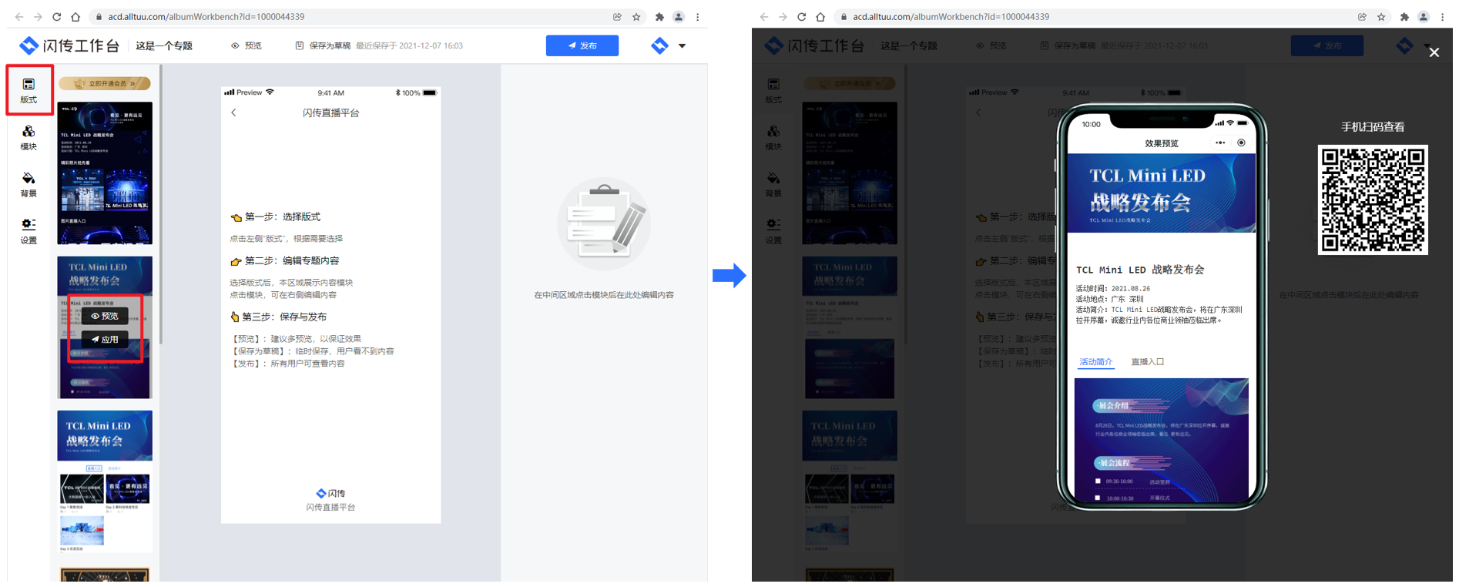Bookmark page star in left browser

pyautogui.click(x=636, y=16)
